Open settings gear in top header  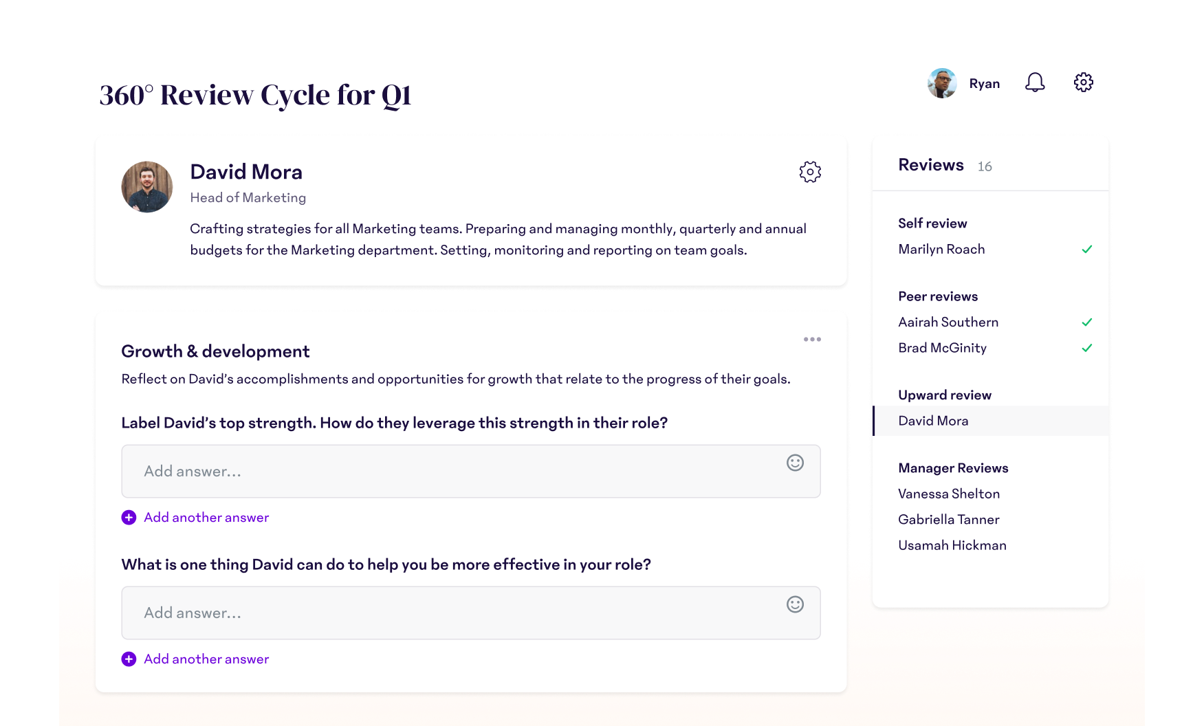point(1084,82)
